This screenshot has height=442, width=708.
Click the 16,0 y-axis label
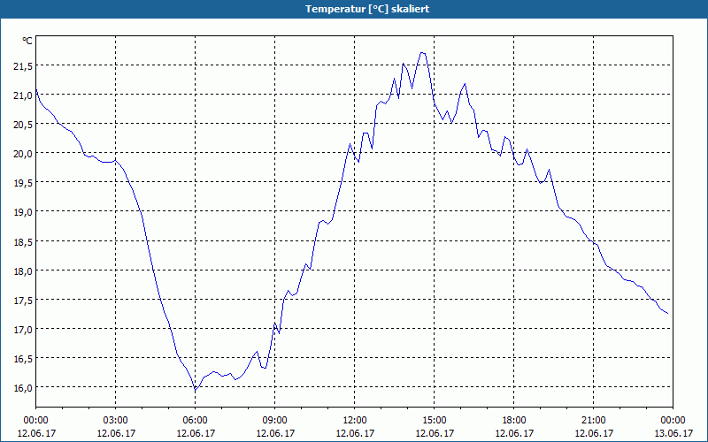(x=23, y=388)
